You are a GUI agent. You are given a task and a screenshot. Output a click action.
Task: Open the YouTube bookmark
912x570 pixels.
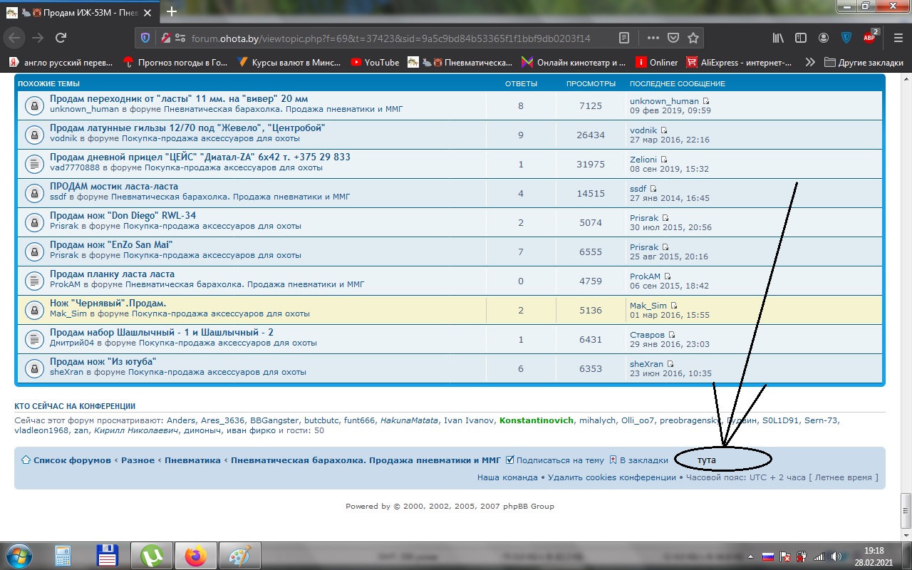[x=375, y=62]
